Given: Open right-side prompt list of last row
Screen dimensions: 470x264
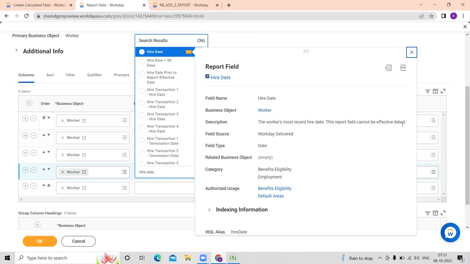Looking at the screenshot, I should click(x=433, y=188).
